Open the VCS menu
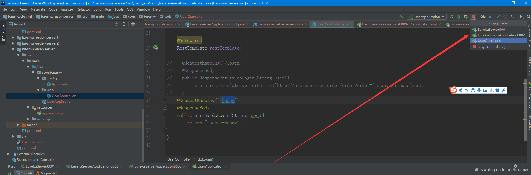 pyautogui.click(x=130, y=9)
